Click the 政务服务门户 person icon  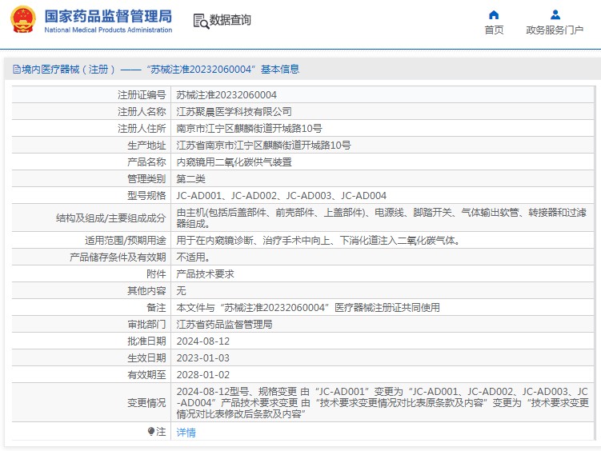pyautogui.click(x=555, y=14)
